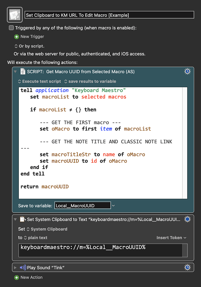Click the 'Play Sound "Tink"' action title

46,268
